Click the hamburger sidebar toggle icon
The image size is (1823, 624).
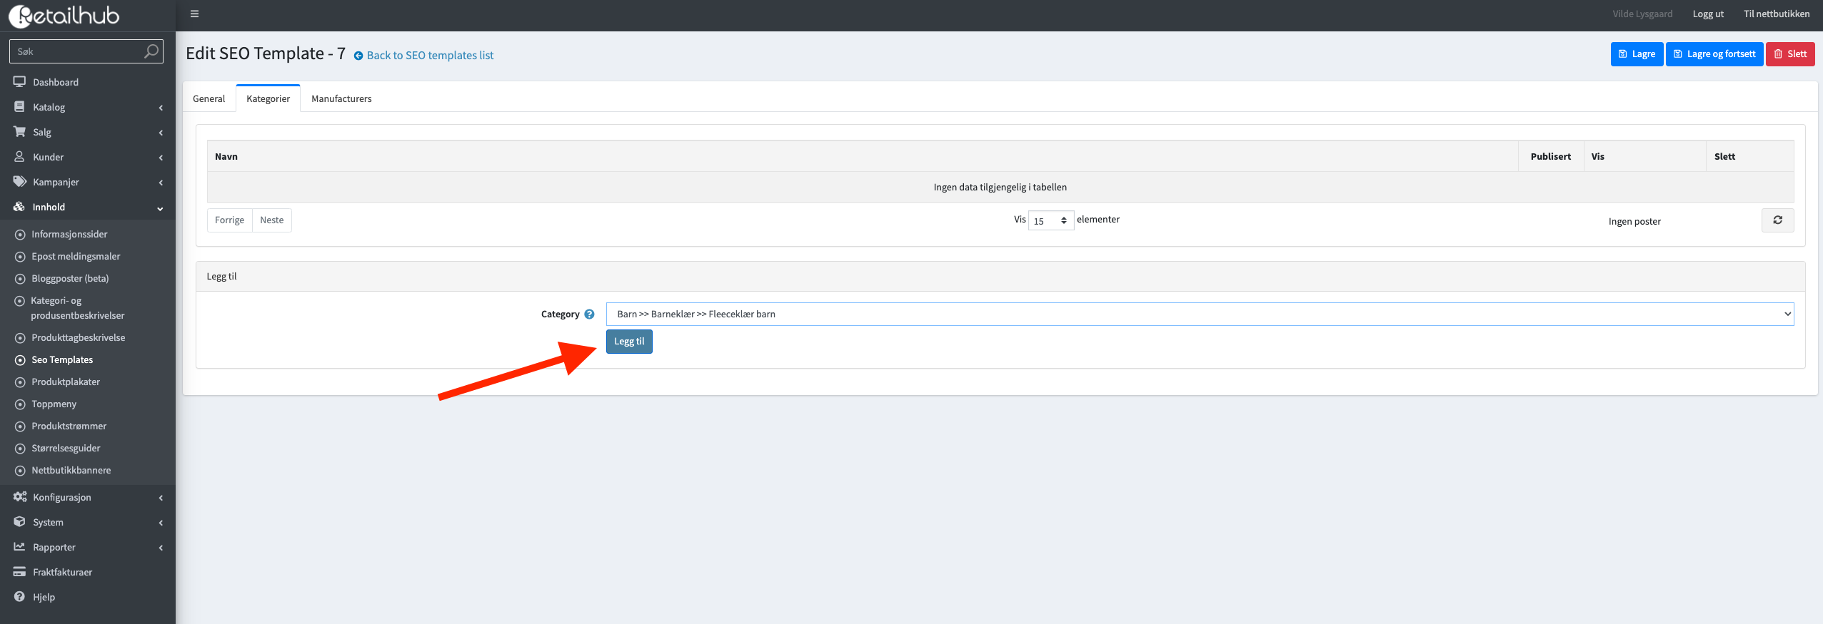click(x=194, y=14)
